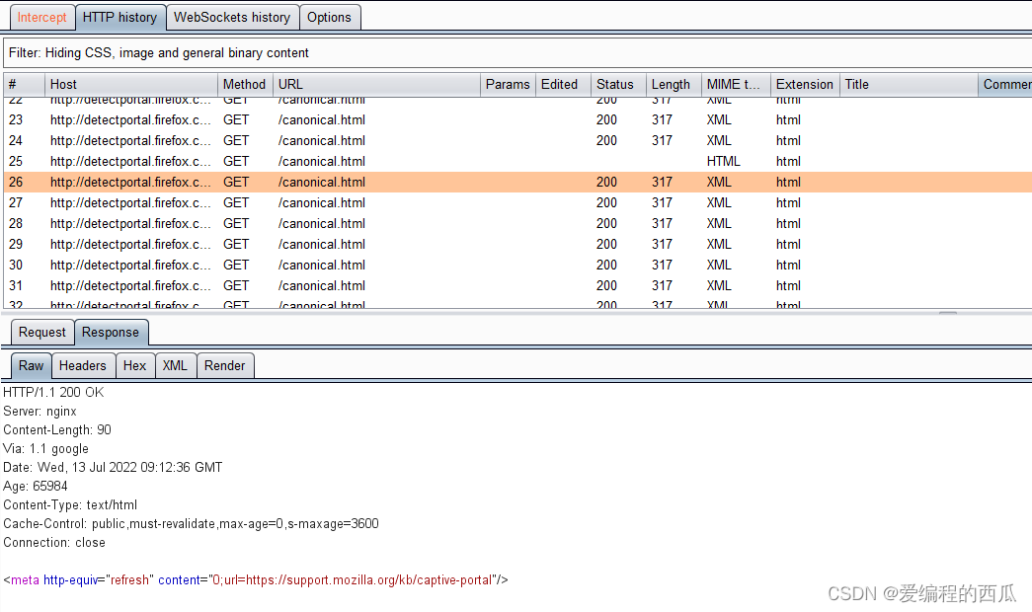The width and height of the screenshot is (1032, 612).
Task: Sort by the Extension column header
Action: (804, 84)
